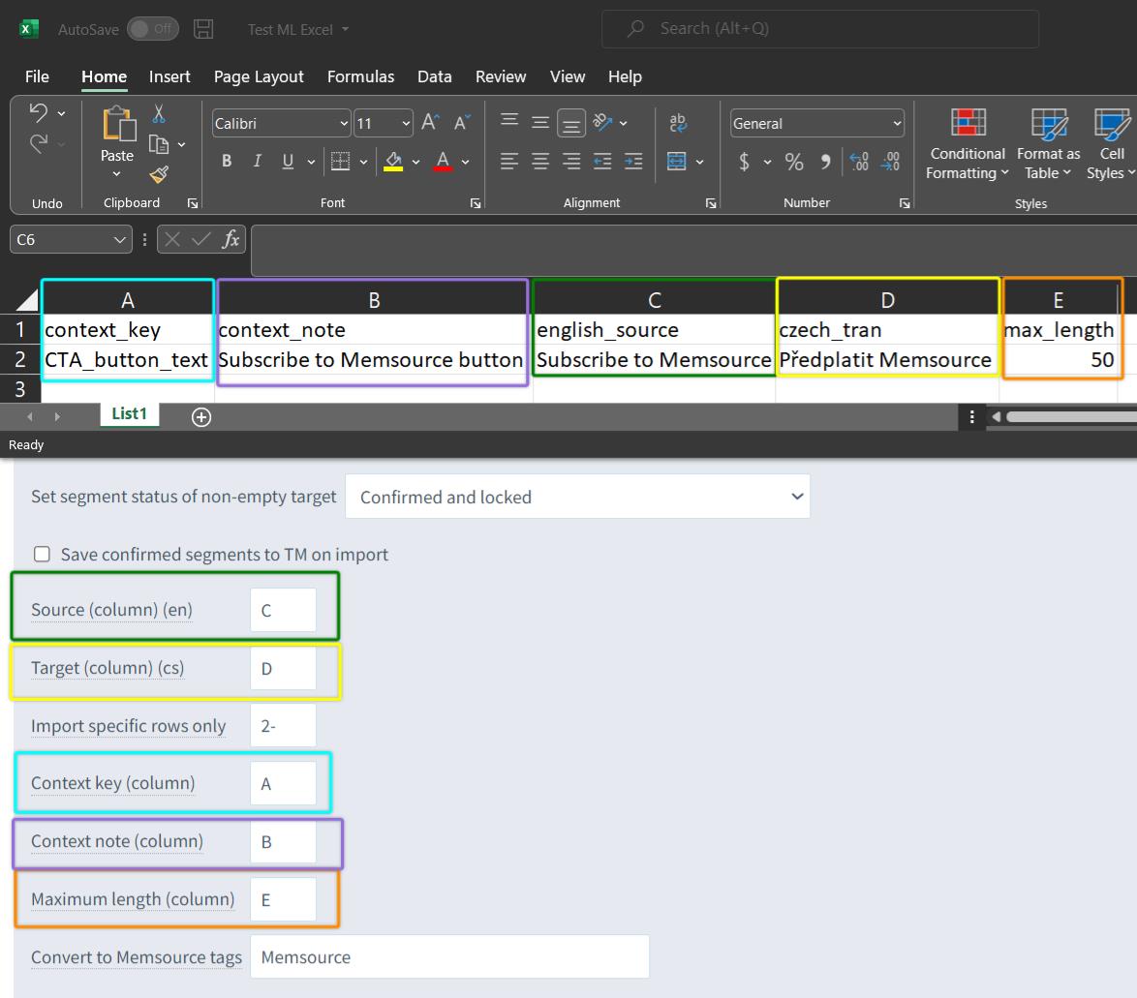Image resolution: width=1137 pixels, height=998 pixels.
Task: Toggle italic text formatting
Action: (257, 161)
